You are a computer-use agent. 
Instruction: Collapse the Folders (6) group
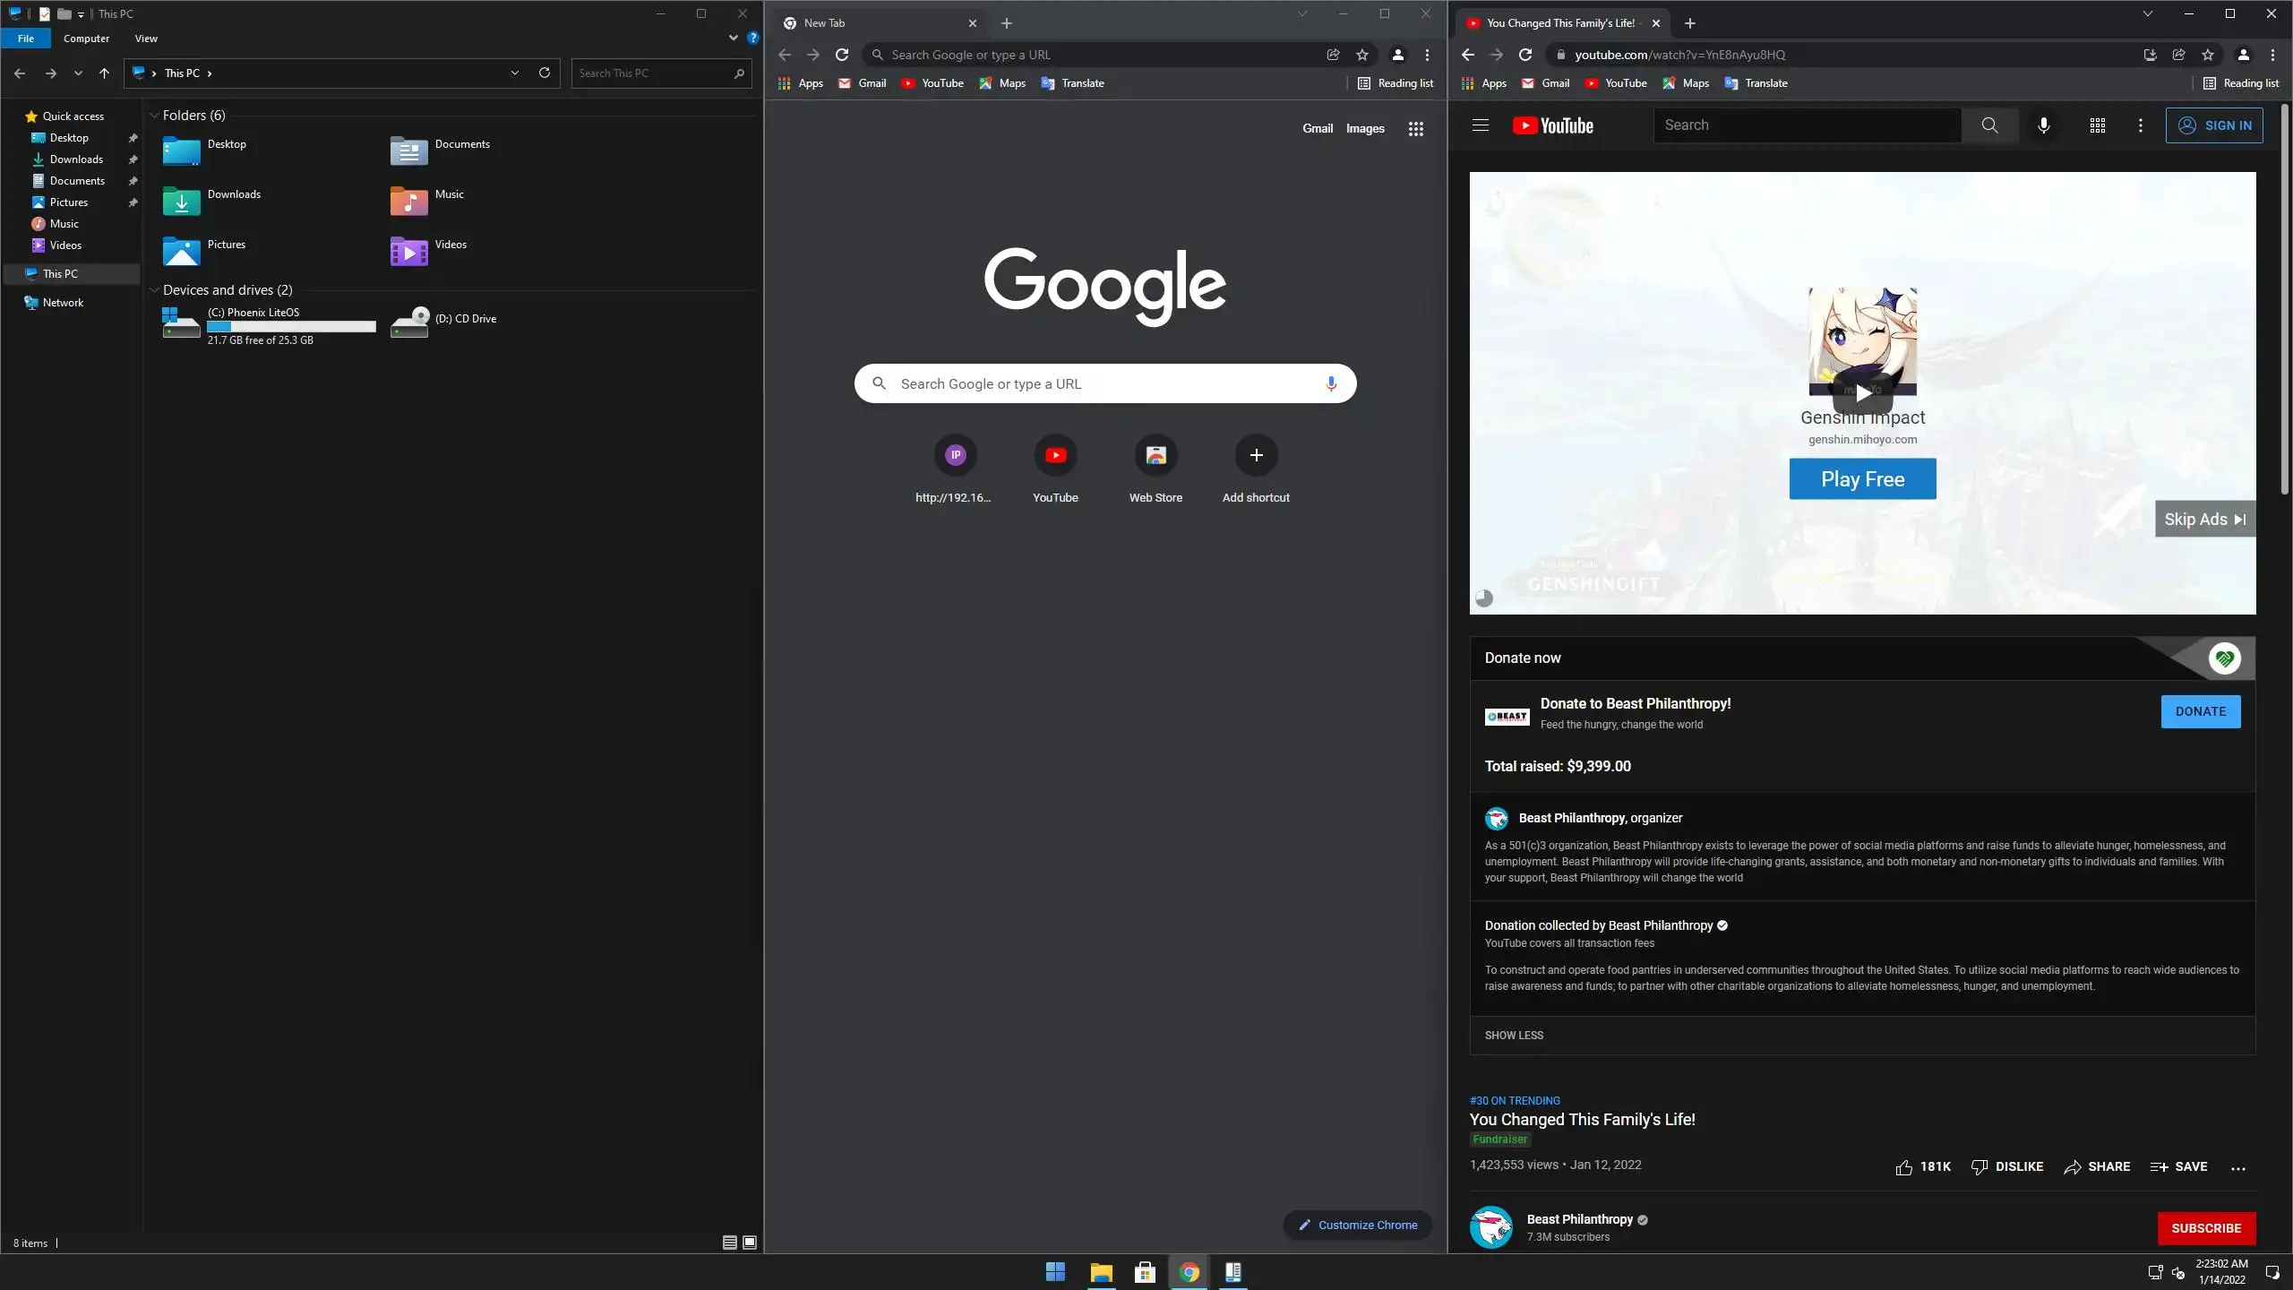coord(154,116)
